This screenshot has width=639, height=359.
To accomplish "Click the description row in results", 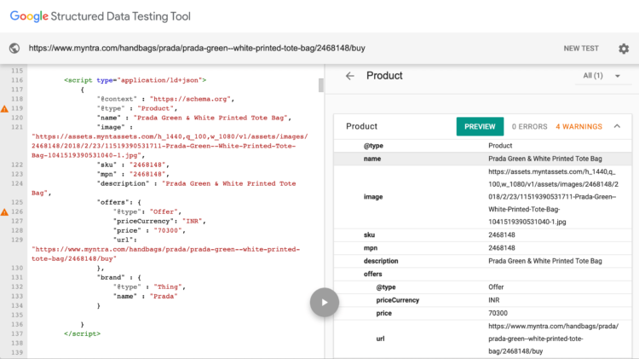I will pos(483,261).
